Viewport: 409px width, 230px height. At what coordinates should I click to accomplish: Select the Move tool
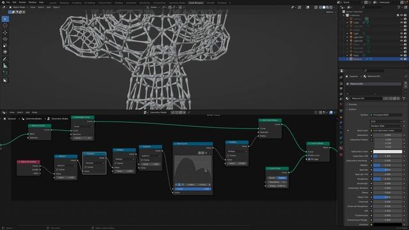click(5, 33)
